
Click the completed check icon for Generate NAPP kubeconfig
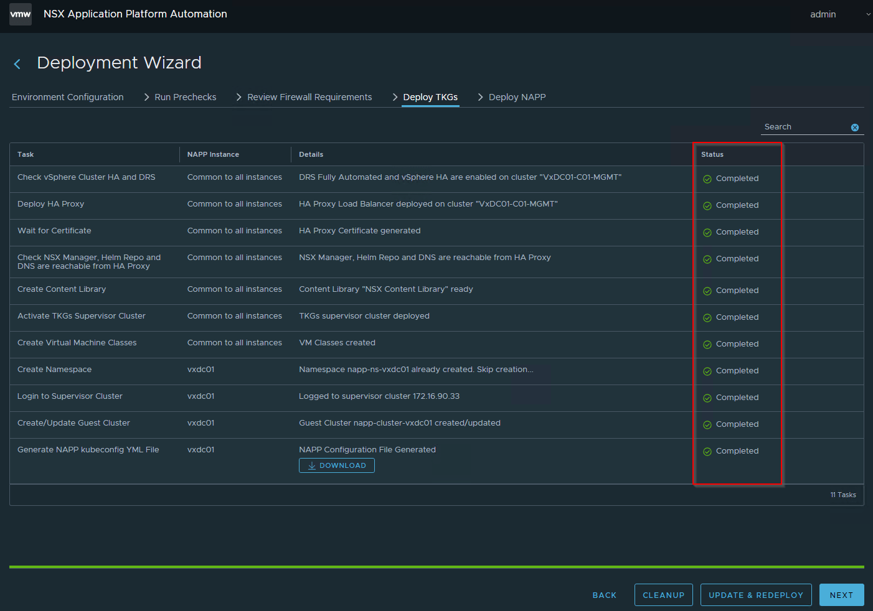[x=707, y=452]
